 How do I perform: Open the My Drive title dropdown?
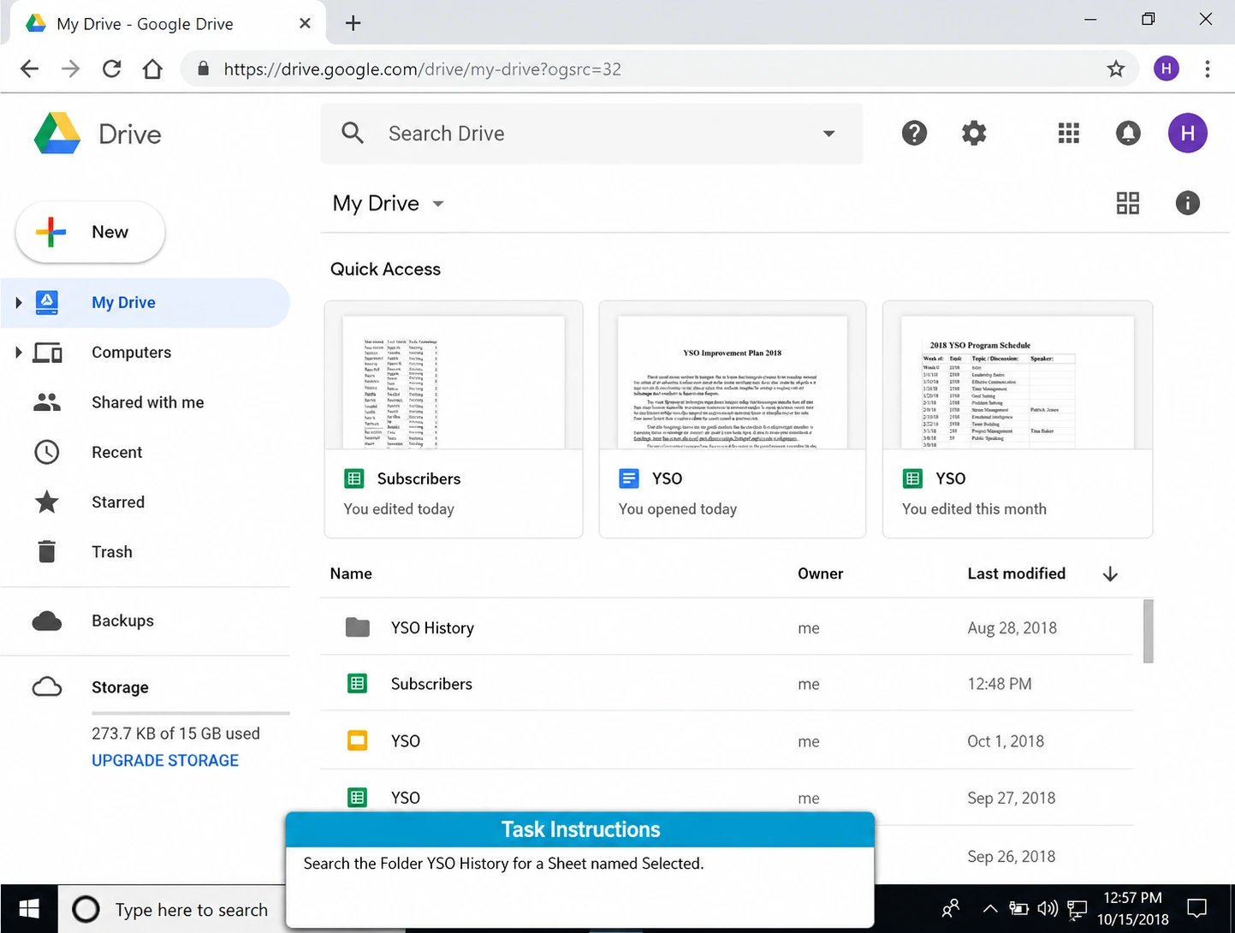(438, 204)
